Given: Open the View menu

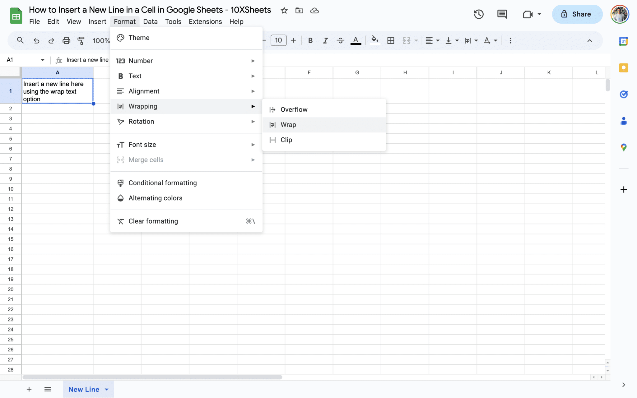Looking at the screenshot, I should [x=74, y=21].
